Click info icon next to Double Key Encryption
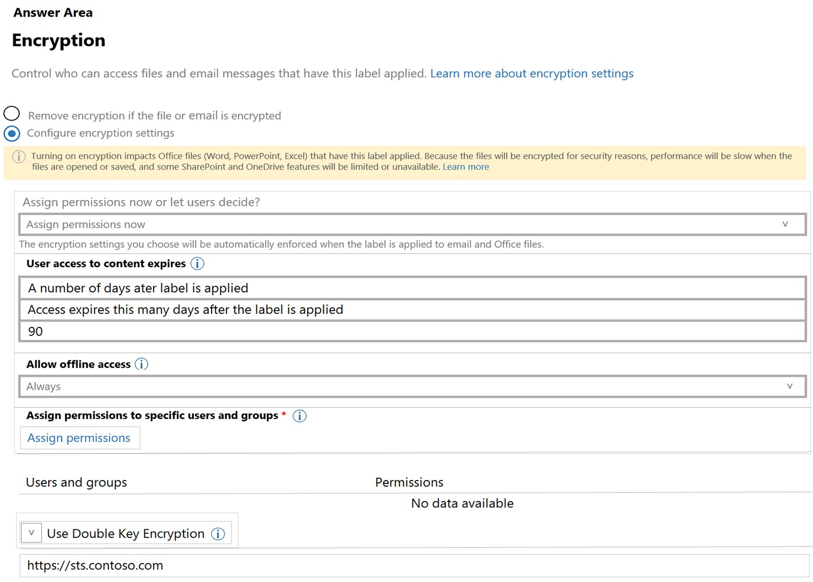 point(218,534)
